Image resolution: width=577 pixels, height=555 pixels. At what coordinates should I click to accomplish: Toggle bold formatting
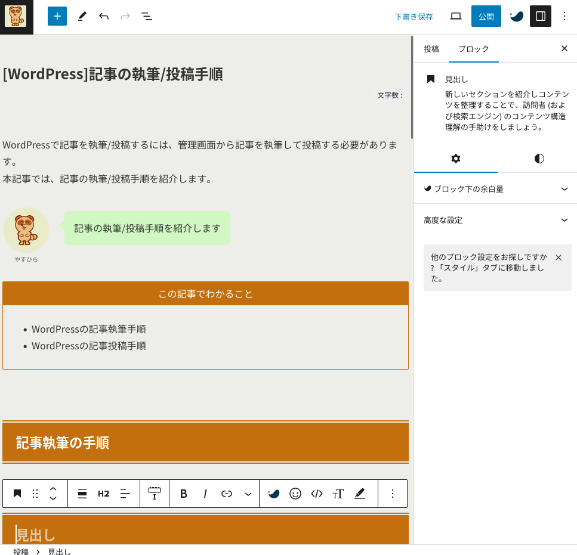[x=183, y=494]
